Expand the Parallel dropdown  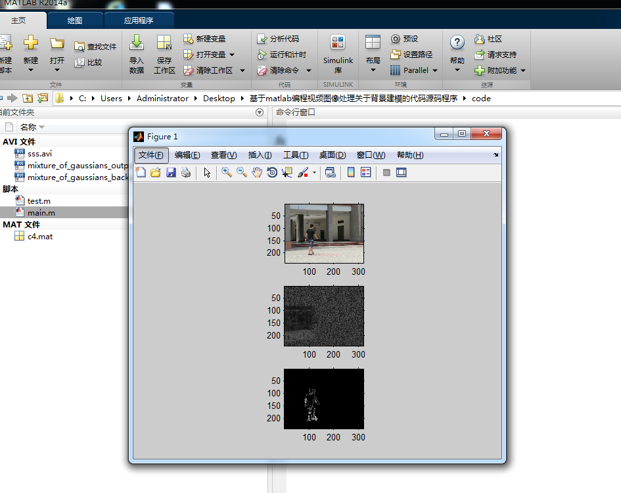point(435,70)
